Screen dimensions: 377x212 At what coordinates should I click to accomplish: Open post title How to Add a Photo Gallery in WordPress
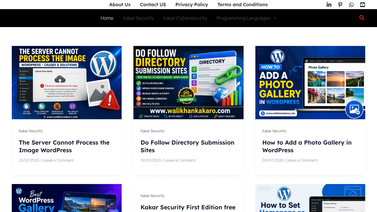click(307, 146)
